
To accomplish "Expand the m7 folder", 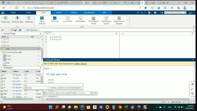I will (x=2, y=42).
